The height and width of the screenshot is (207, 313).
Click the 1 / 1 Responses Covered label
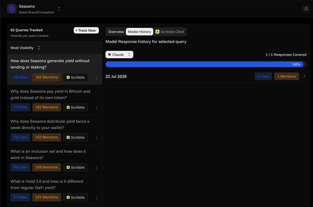286,55
